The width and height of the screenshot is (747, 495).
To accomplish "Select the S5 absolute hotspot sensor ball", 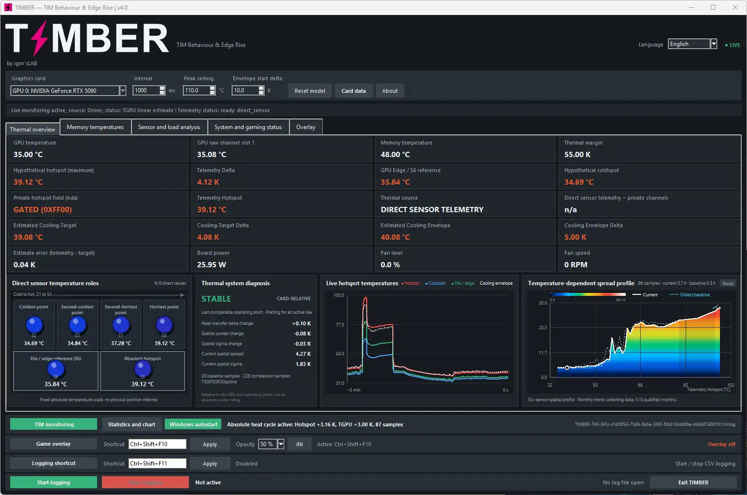I will [x=143, y=370].
